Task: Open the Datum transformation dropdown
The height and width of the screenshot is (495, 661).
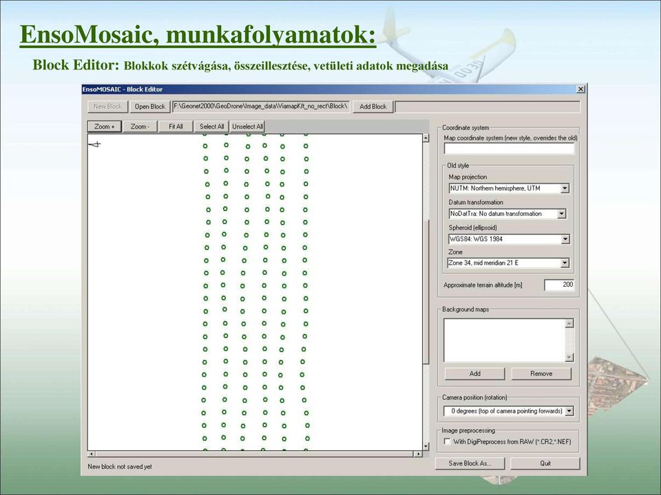Action: (562, 214)
